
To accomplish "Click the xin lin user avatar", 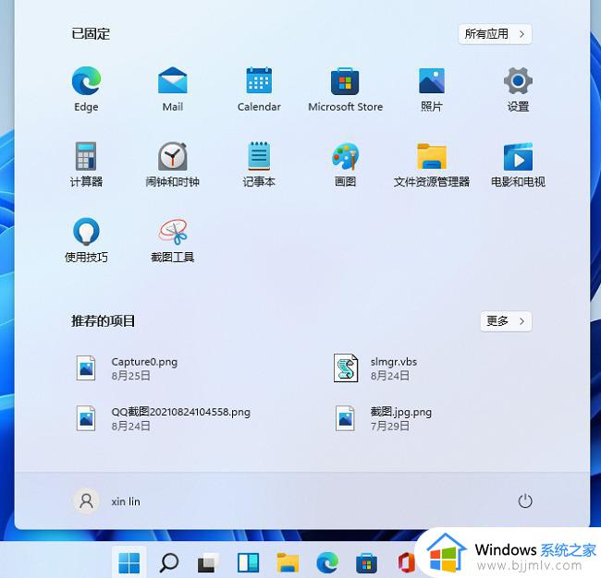I will (86, 500).
